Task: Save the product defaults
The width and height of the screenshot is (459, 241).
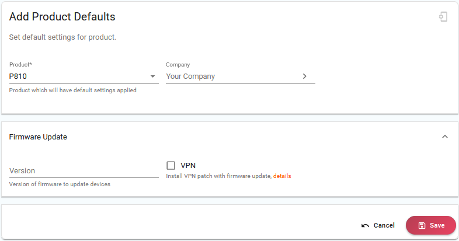Action: click(x=430, y=225)
